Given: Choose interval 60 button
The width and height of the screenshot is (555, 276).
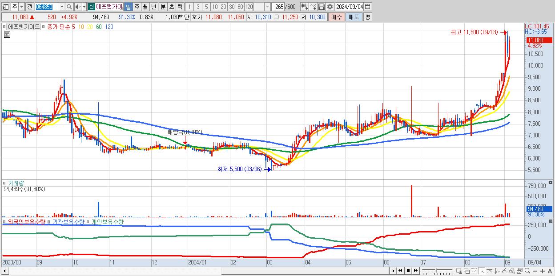Looking at the screenshot, I should (x=240, y=7).
